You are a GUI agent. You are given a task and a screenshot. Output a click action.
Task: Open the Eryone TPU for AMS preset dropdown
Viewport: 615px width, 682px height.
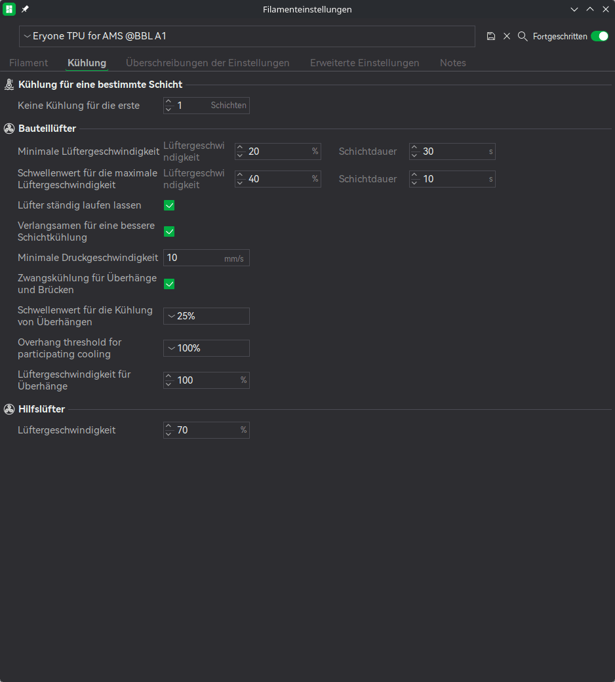[247, 36]
